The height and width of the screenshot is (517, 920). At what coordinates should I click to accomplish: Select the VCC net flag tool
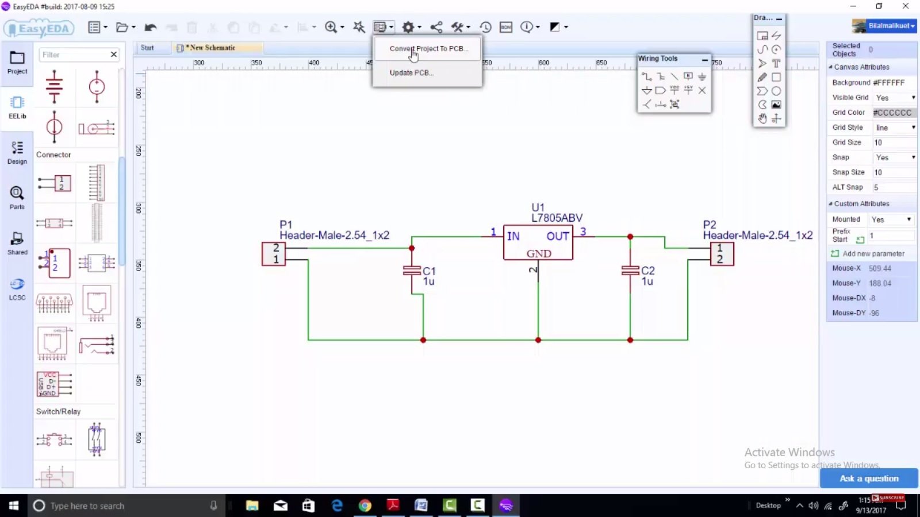(674, 90)
